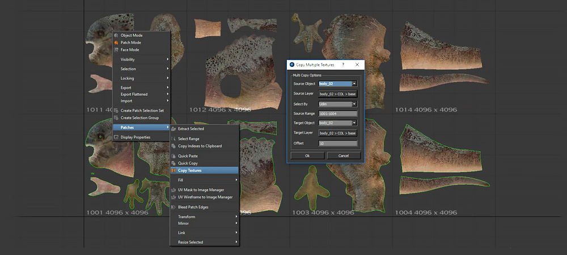Open the Source Object dropdown

[x=338, y=84]
